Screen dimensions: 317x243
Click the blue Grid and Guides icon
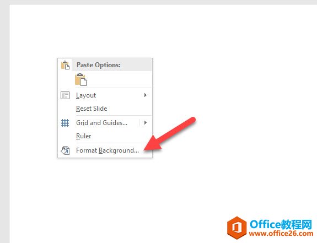click(x=65, y=123)
